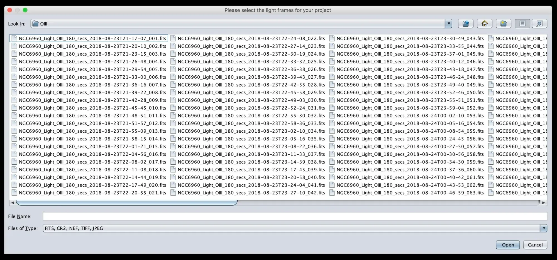Click the Cancel button
The height and width of the screenshot is (260, 557).
point(535,245)
